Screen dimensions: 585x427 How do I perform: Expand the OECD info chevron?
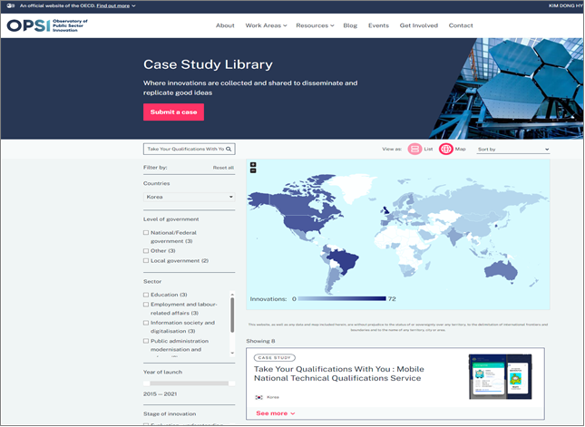tap(133, 5)
